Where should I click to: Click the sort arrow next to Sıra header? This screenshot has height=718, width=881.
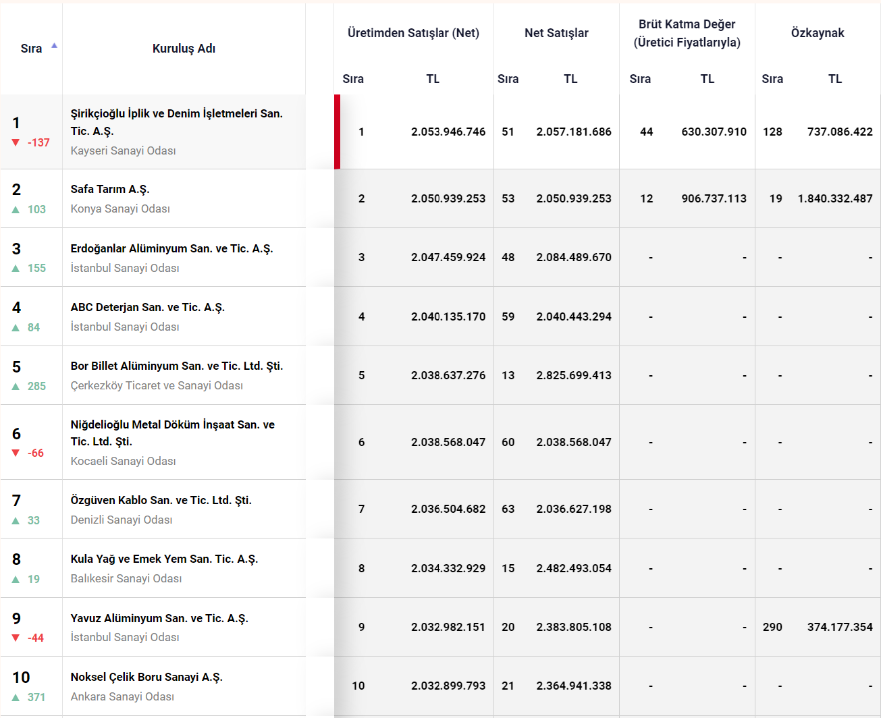click(x=54, y=46)
